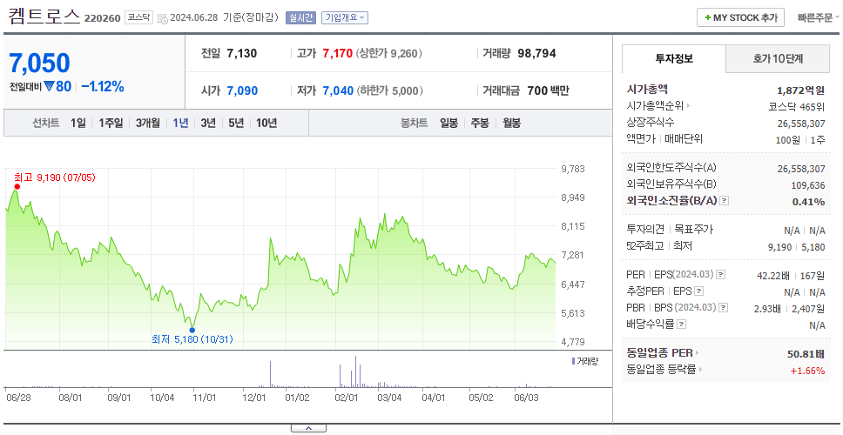Image resolution: width=843 pixels, height=435 pixels.
Task: Click the 42.22배 PER value
Action: coord(773,276)
